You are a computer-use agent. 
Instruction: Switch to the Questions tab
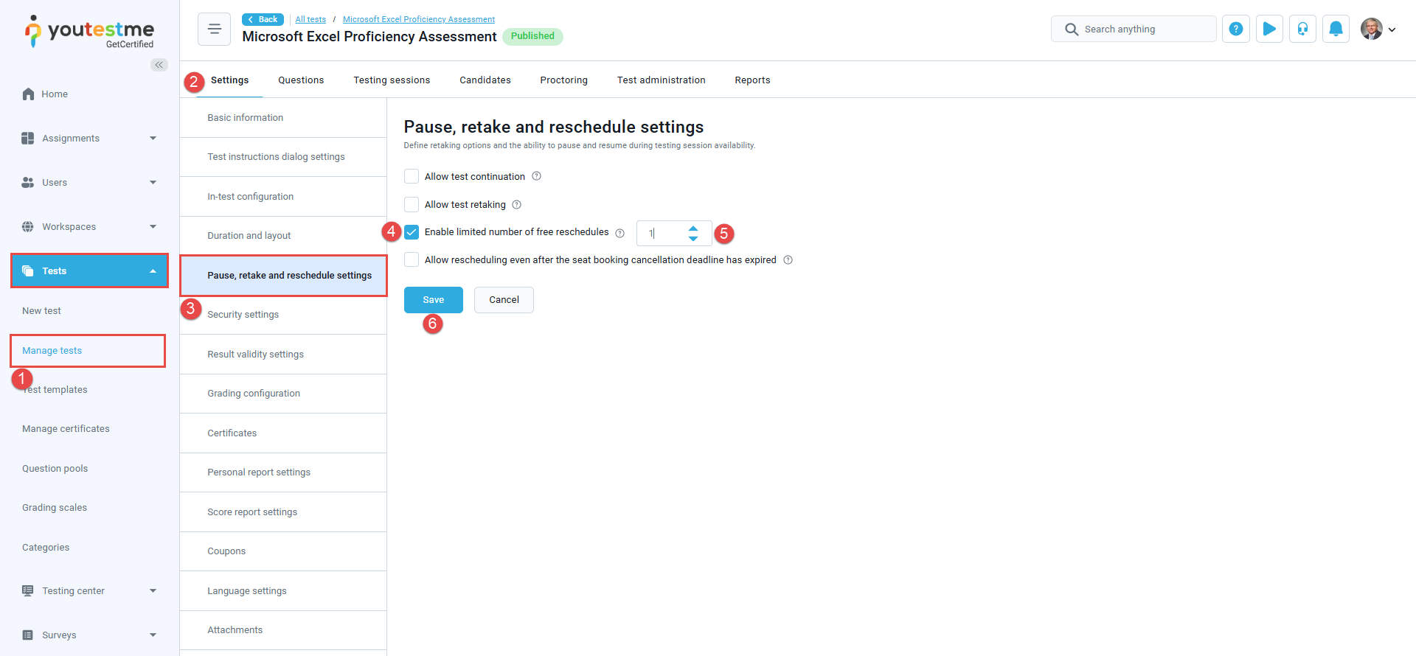[301, 80]
